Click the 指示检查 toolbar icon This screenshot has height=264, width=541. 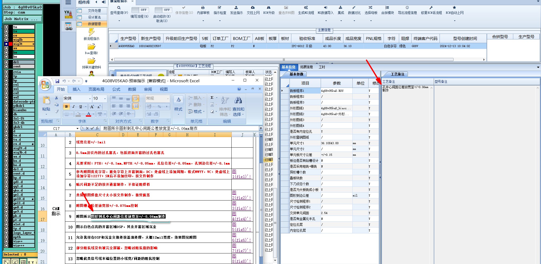pyautogui.click(x=220, y=8)
